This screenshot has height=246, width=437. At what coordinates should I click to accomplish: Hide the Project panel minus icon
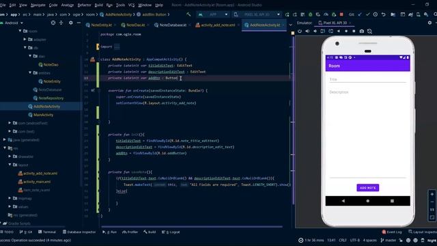tap(79, 23)
